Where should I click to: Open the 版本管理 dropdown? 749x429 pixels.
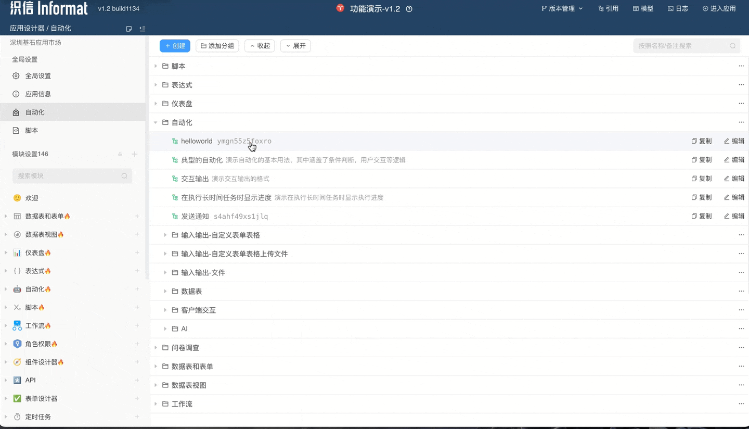tap(562, 8)
